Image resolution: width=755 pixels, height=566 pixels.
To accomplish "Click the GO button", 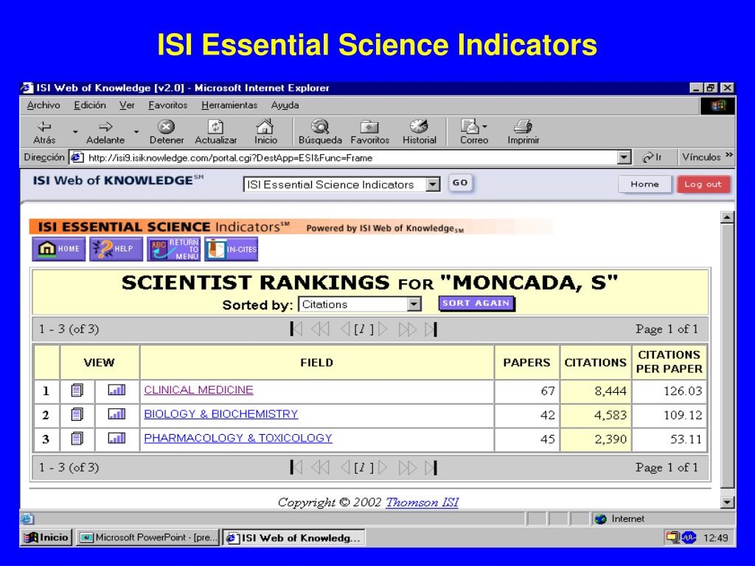I will click(460, 183).
